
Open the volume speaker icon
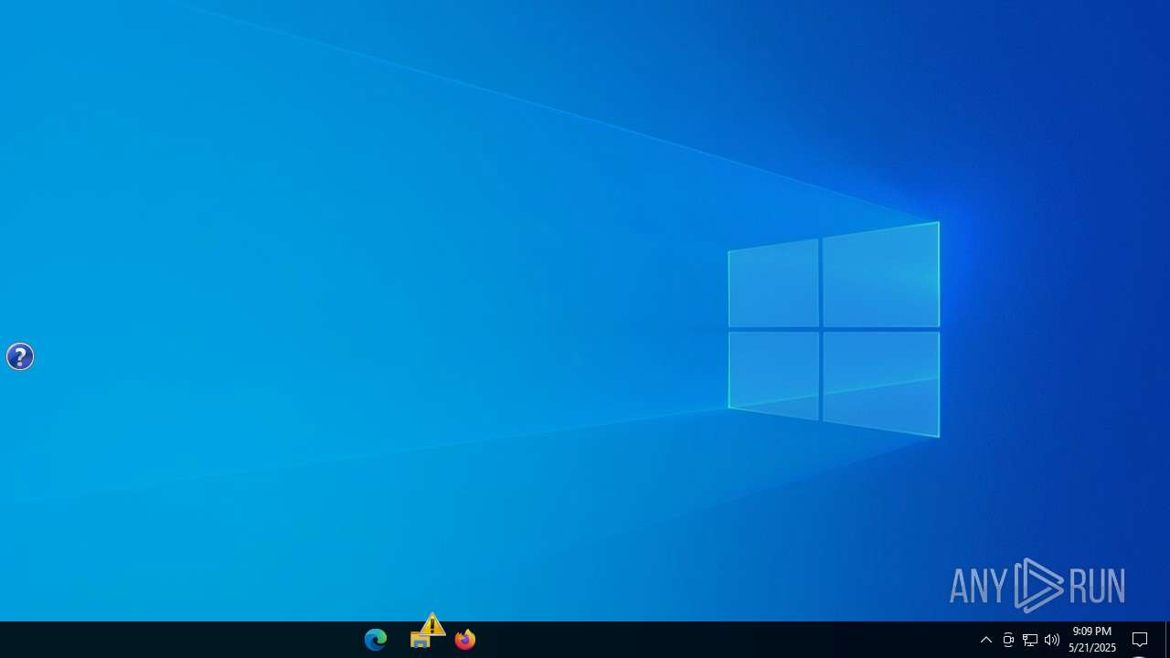1052,640
